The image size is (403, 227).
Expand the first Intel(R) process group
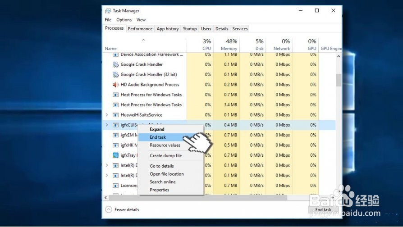point(107,165)
